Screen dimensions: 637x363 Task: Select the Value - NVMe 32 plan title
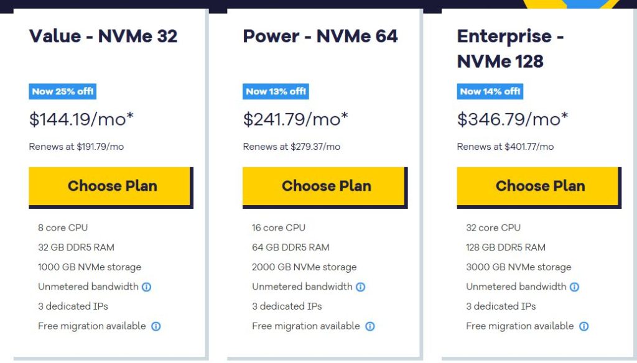click(103, 36)
